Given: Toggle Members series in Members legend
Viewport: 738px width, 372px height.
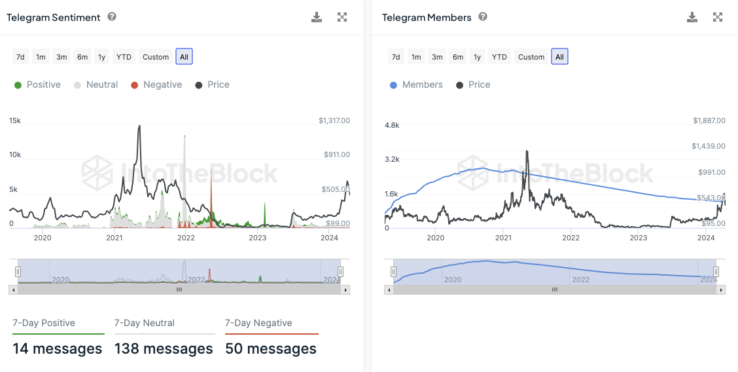Looking at the screenshot, I should (x=416, y=84).
